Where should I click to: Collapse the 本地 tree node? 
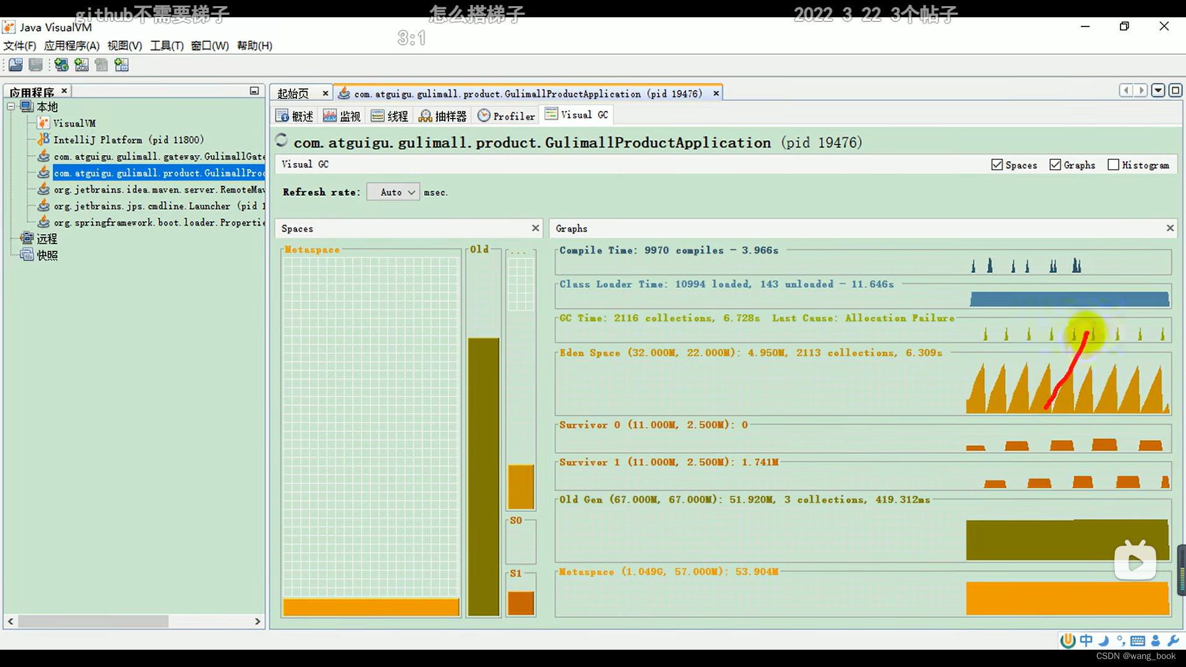[11, 107]
